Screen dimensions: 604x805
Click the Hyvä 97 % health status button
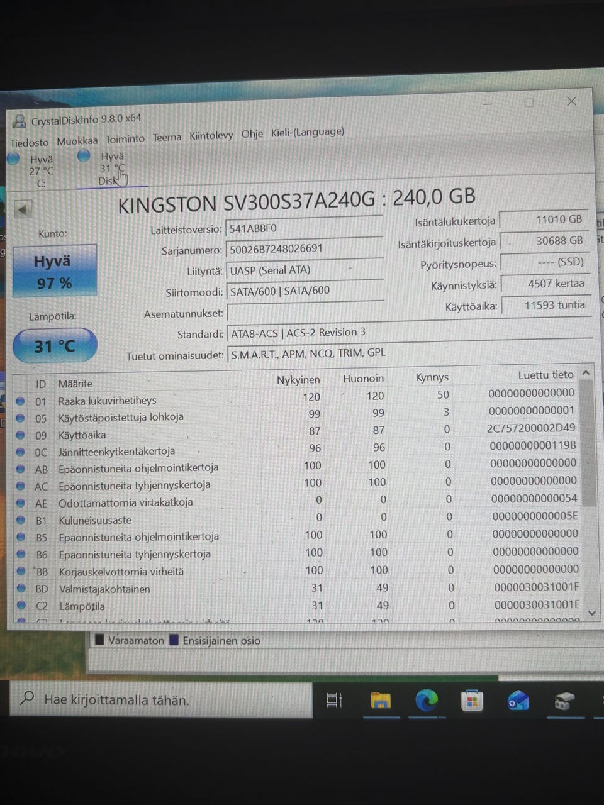point(55,271)
